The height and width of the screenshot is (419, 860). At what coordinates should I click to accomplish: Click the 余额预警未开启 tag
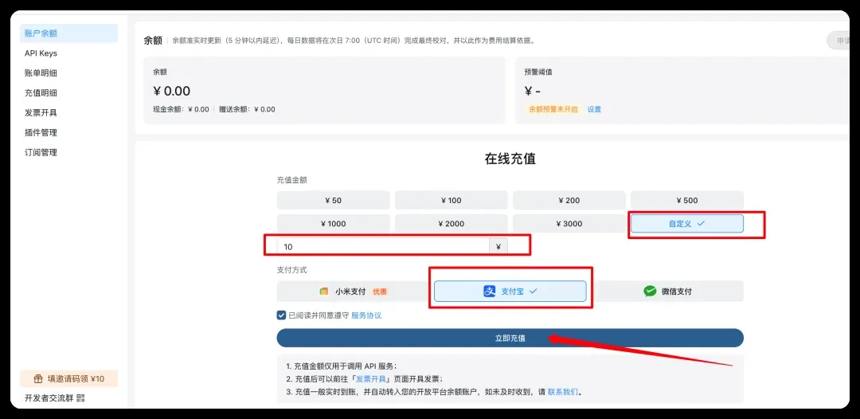tap(553, 109)
